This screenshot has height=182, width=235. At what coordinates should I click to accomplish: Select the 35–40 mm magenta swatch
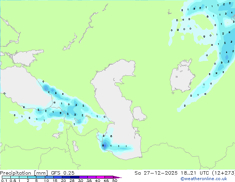coord(92,177)
